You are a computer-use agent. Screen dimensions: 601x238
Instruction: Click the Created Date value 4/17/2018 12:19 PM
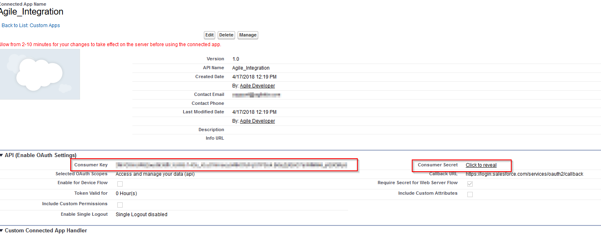(x=254, y=77)
